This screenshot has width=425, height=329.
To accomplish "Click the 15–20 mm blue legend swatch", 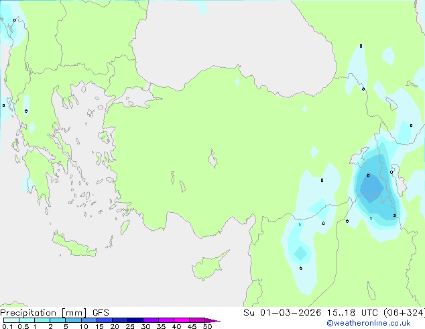I will 104,320.
